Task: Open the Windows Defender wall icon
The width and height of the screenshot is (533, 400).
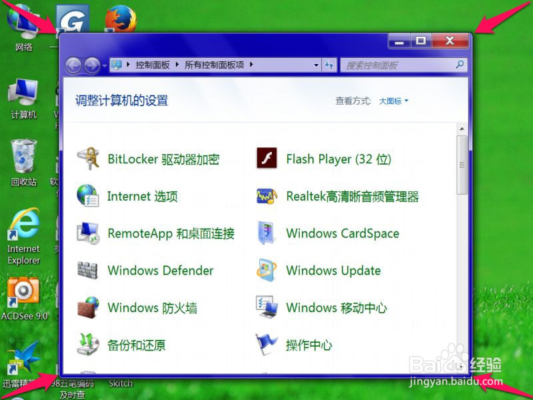Action: point(87,271)
